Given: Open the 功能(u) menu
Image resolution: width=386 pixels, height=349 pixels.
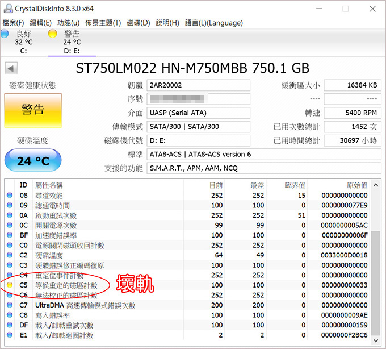Looking at the screenshot, I should coord(69,23).
